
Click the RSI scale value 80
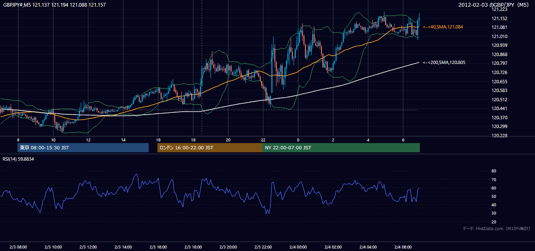click(494, 171)
